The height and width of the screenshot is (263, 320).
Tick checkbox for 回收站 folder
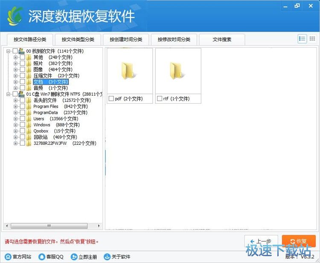coord(23,137)
